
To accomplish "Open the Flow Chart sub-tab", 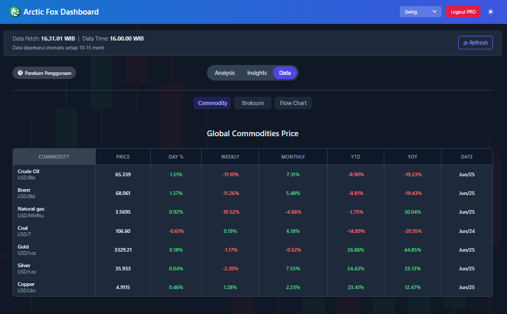I will point(293,103).
